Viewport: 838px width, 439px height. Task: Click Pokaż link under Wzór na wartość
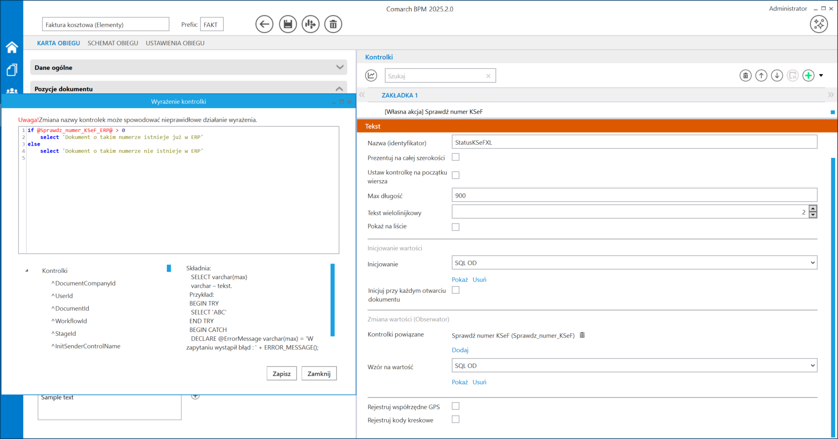tap(460, 382)
